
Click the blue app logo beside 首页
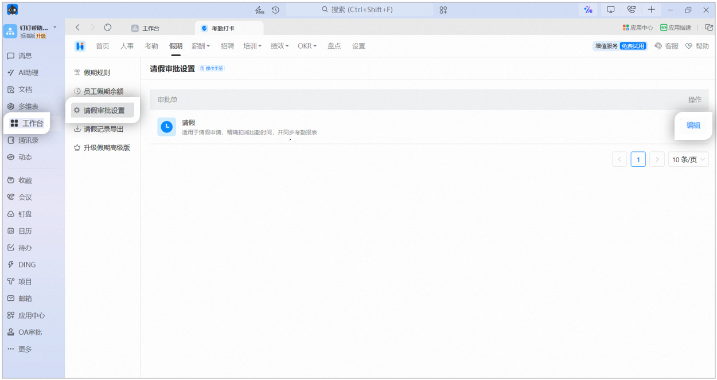tap(80, 46)
